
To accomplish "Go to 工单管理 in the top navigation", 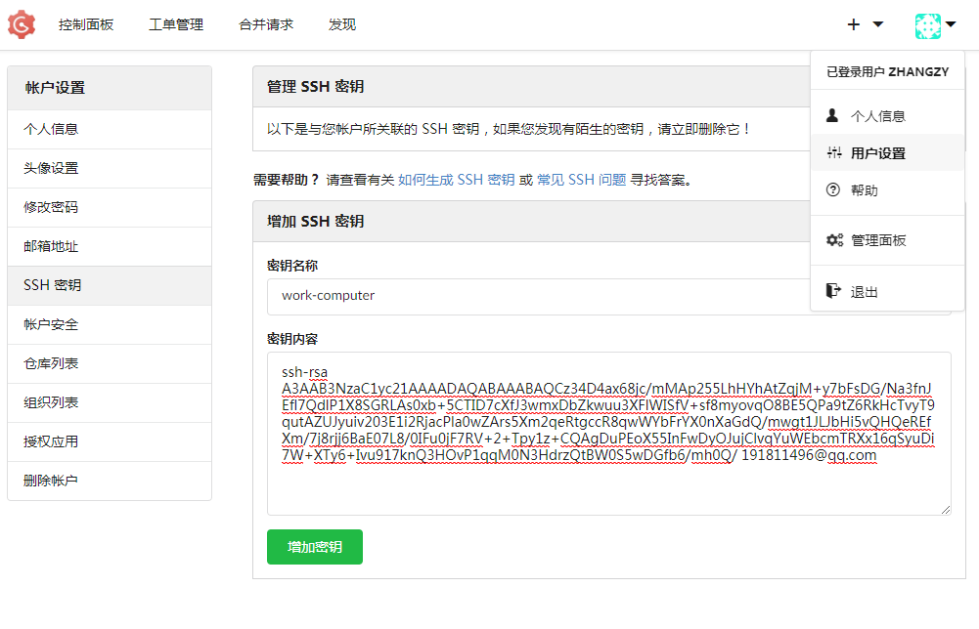I will point(176,24).
